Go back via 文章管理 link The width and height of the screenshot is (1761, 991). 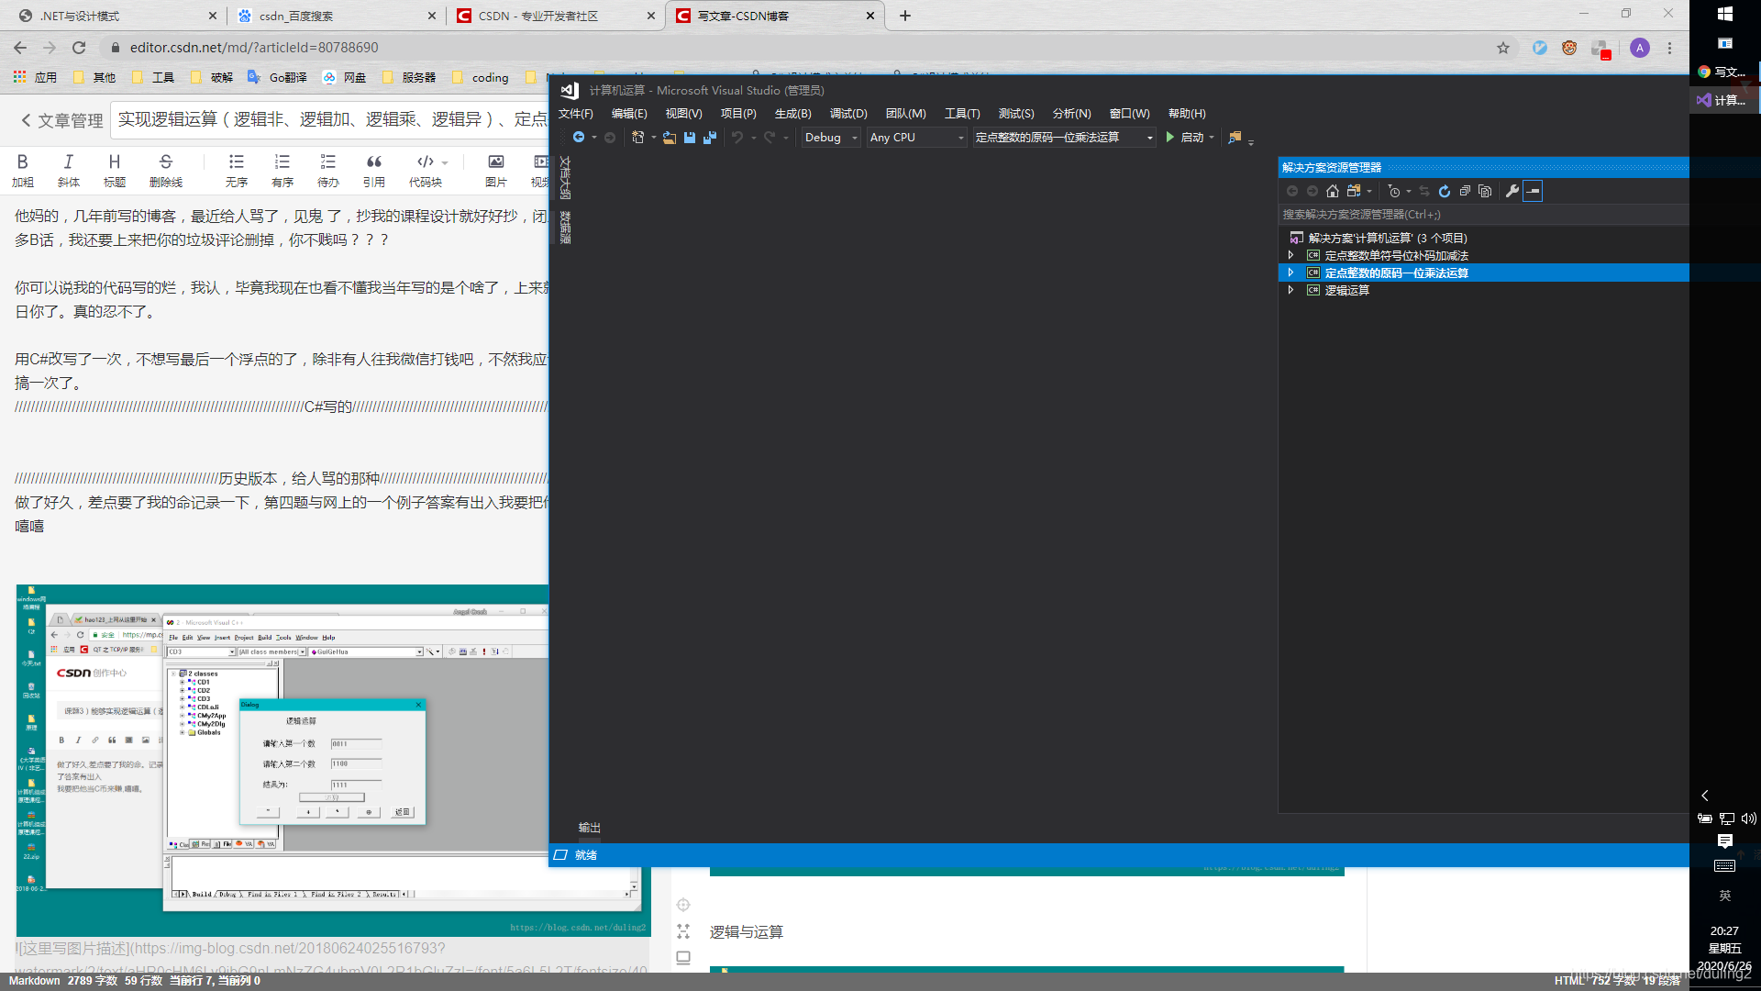click(62, 120)
